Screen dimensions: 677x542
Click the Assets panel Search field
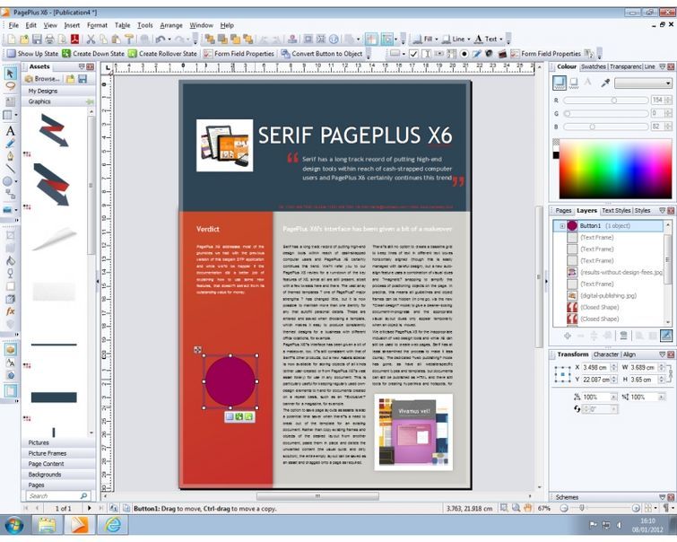coord(54,495)
